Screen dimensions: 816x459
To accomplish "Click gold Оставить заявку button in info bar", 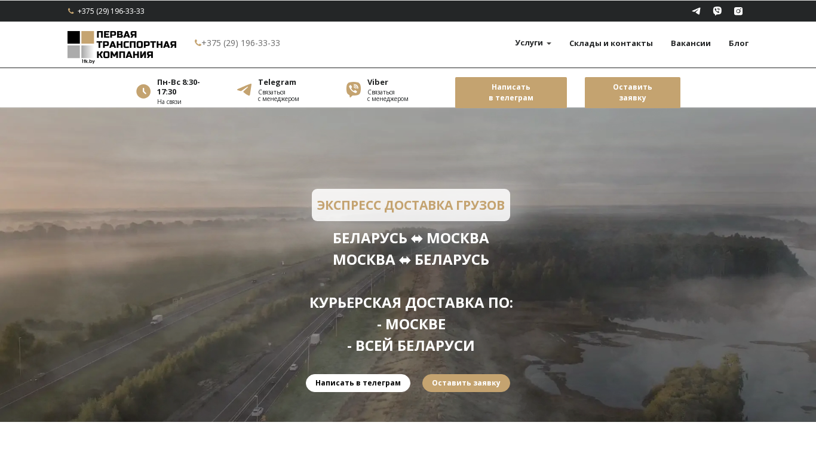I will click(633, 93).
